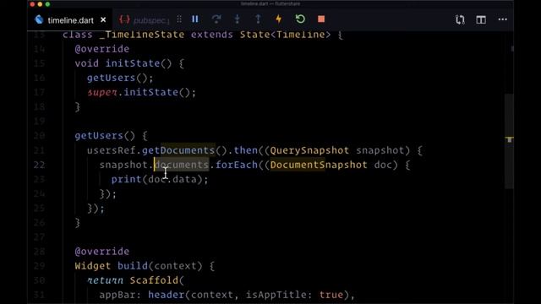This screenshot has width=541, height=304.
Task: Click the getDocuments method call
Action: [x=178, y=150]
